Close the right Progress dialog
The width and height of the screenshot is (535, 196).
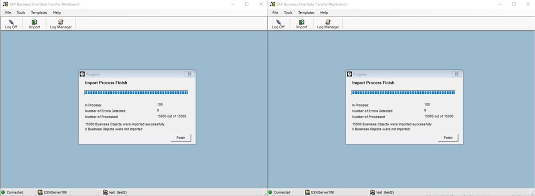pos(456,74)
